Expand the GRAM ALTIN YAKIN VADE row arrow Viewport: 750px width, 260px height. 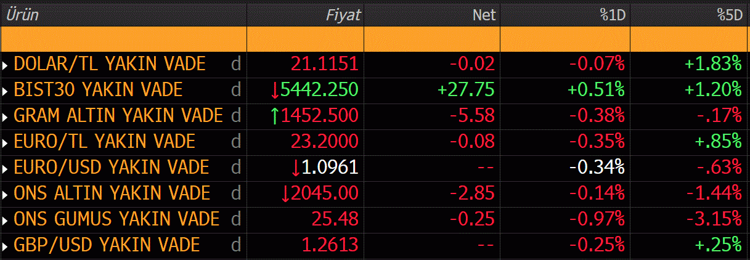click(6, 116)
